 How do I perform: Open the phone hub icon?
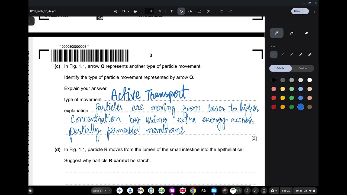pyautogui.click(x=264, y=191)
